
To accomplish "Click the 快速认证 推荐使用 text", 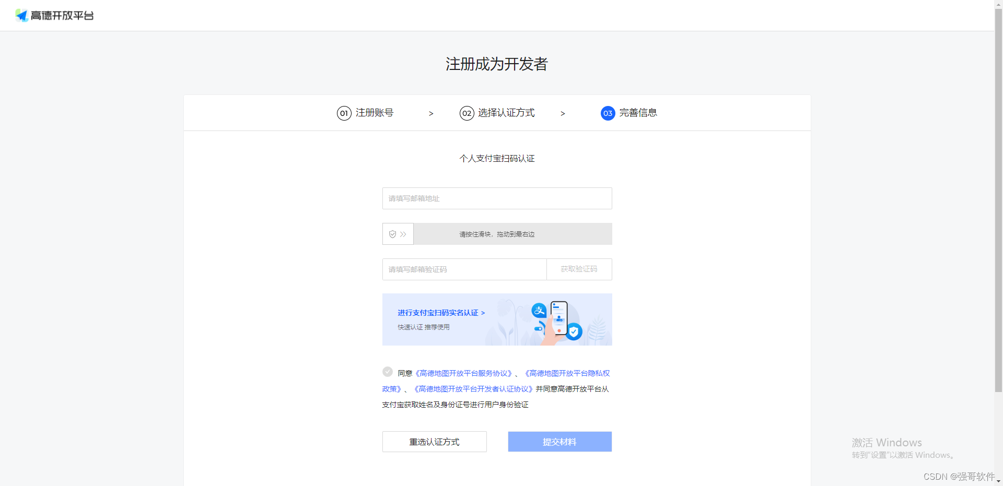I will [x=424, y=327].
